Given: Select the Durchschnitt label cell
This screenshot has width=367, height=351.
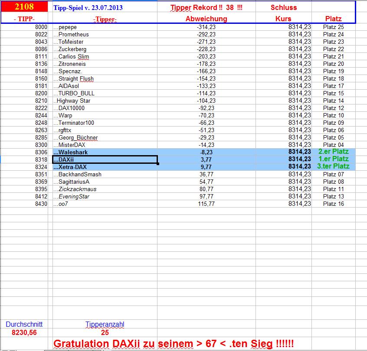Looking at the screenshot, I should 24,324.
